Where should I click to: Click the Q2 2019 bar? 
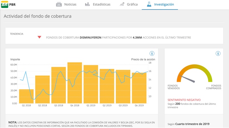point(107,86)
